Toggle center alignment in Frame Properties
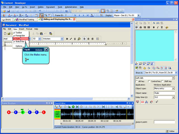 [141, 27]
